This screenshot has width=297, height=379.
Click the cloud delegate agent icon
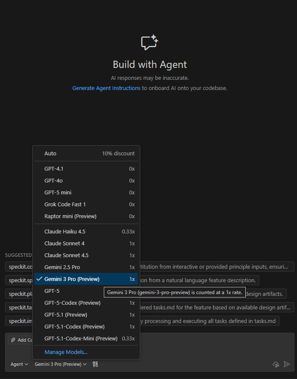pyautogui.click(x=276, y=364)
